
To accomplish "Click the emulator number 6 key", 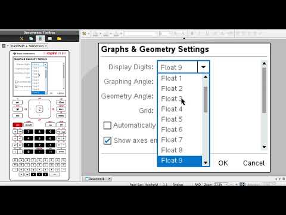I will [x=50, y=138].
